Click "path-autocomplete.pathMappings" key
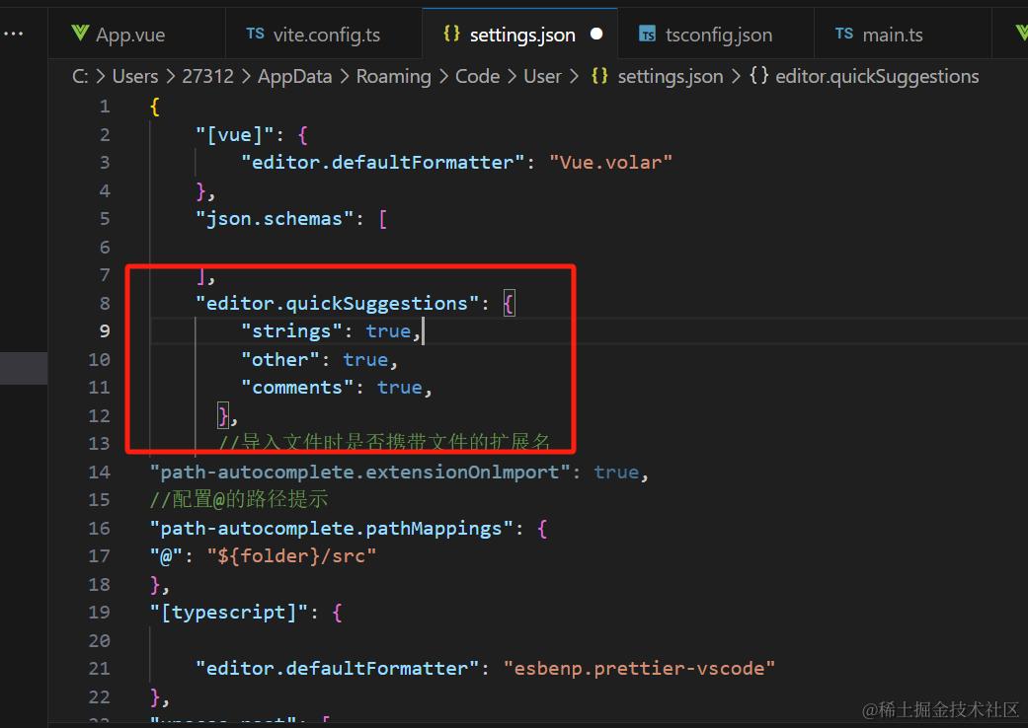 click(331, 529)
